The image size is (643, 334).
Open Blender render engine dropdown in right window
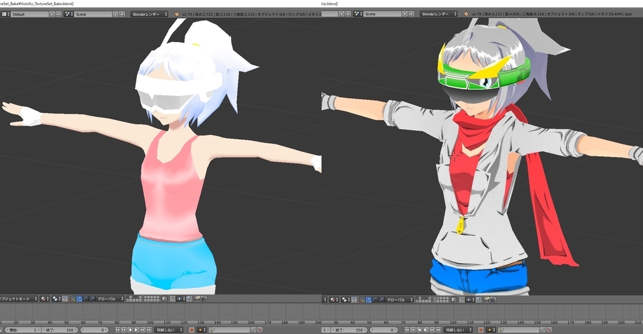439,14
